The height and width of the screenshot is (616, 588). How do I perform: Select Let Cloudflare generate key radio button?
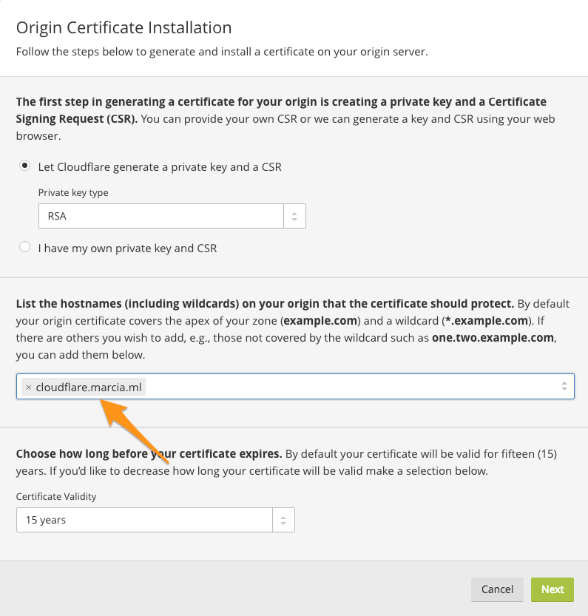pos(25,166)
